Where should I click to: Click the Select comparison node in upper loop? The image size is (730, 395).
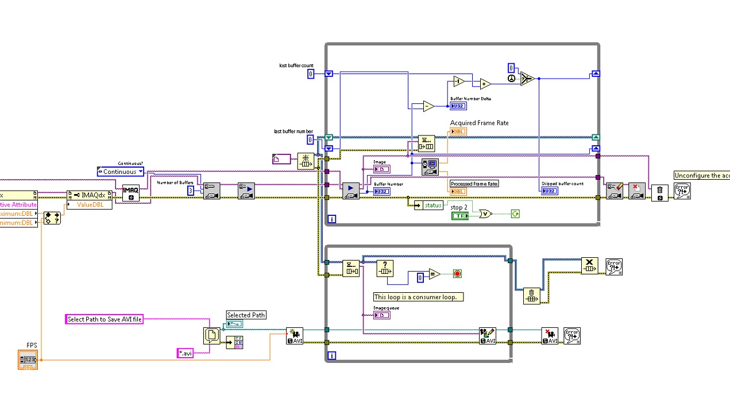point(527,79)
